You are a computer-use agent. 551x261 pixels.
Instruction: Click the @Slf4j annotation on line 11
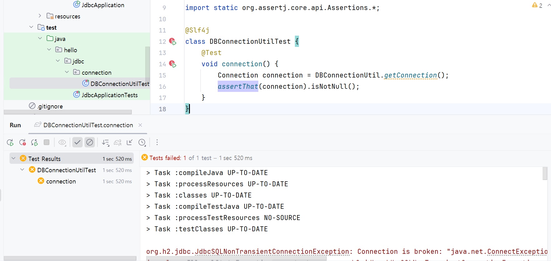pos(197,30)
